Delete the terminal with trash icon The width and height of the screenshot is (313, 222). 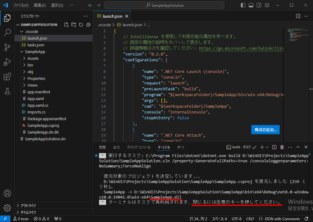coord(282,147)
